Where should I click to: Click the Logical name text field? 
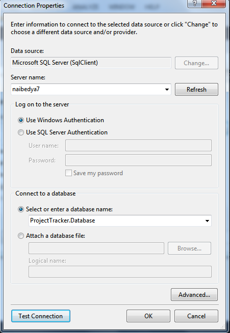[120, 271]
